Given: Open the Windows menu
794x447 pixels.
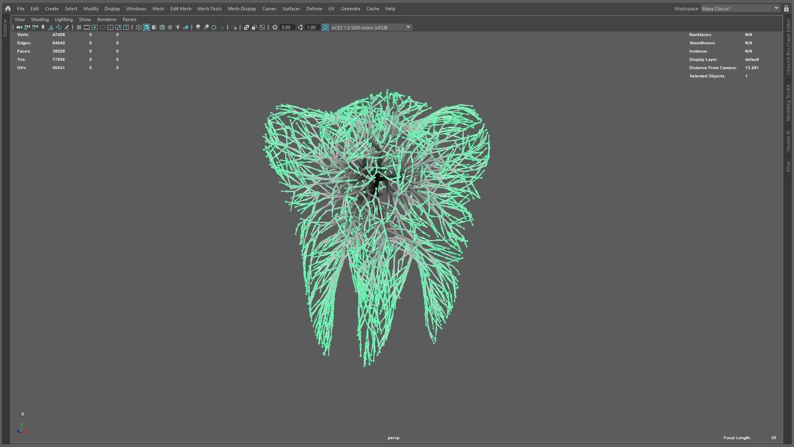Looking at the screenshot, I should point(136,9).
